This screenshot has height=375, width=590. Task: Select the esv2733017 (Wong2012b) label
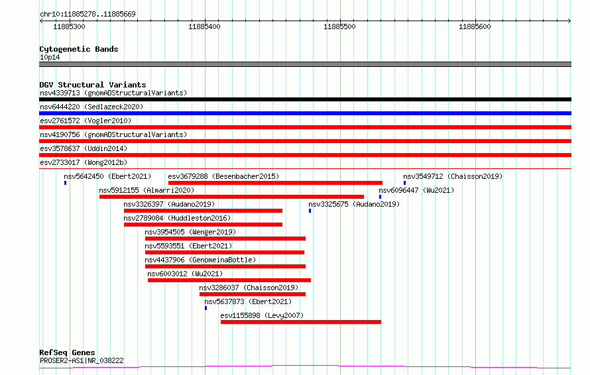84,162
